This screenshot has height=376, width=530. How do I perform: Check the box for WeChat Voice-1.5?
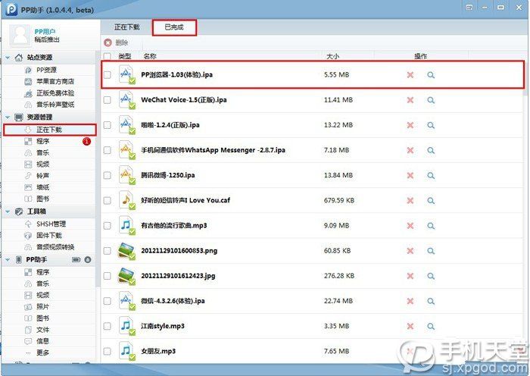tap(108, 100)
